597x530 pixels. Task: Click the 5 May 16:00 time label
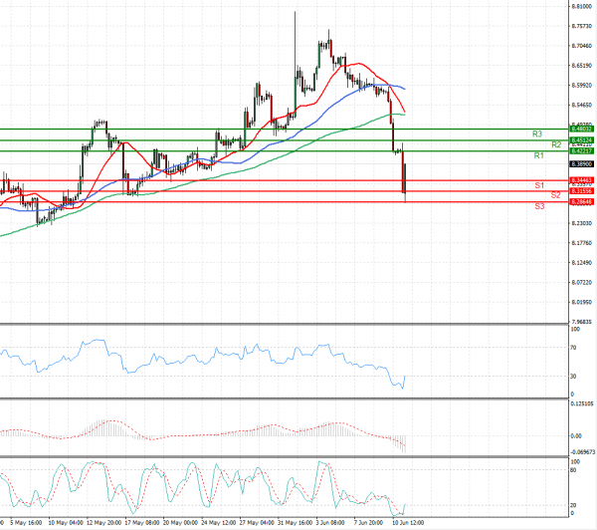pos(26,522)
